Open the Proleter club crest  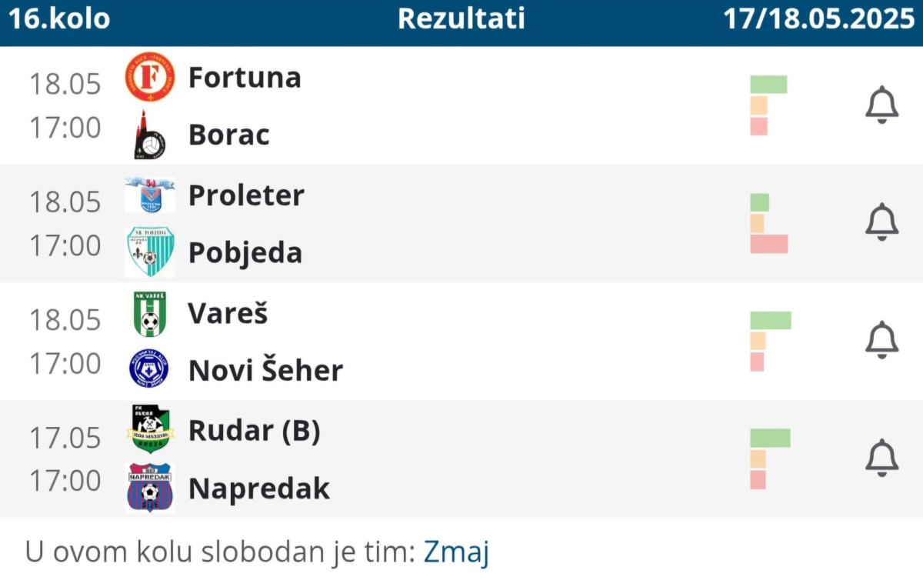[150, 195]
